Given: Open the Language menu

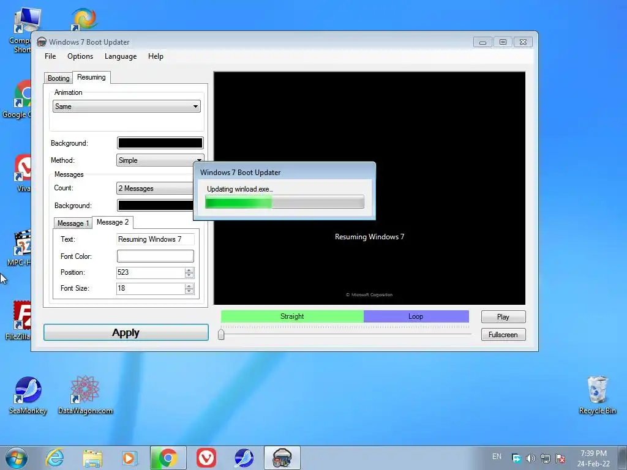Looking at the screenshot, I should tap(121, 56).
